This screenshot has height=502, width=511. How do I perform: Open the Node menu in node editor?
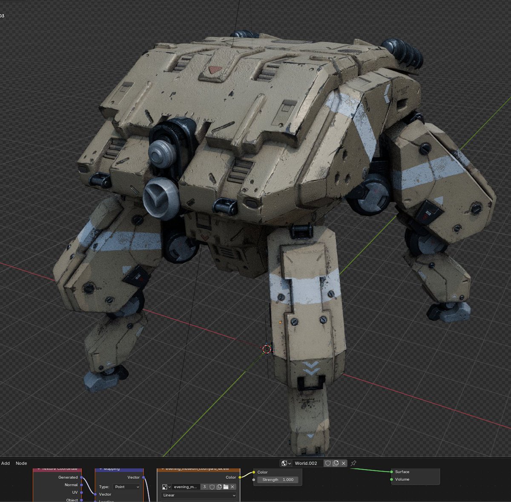point(21,463)
